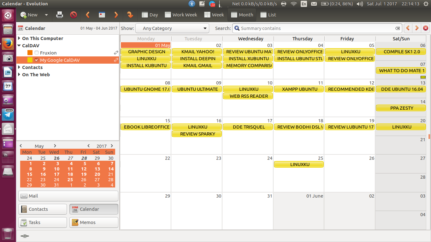Switch to Week view
The height and width of the screenshot is (242, 431).
pos(214,15)
